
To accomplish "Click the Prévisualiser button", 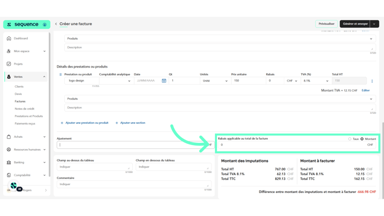I will click(x=326, y=24).
